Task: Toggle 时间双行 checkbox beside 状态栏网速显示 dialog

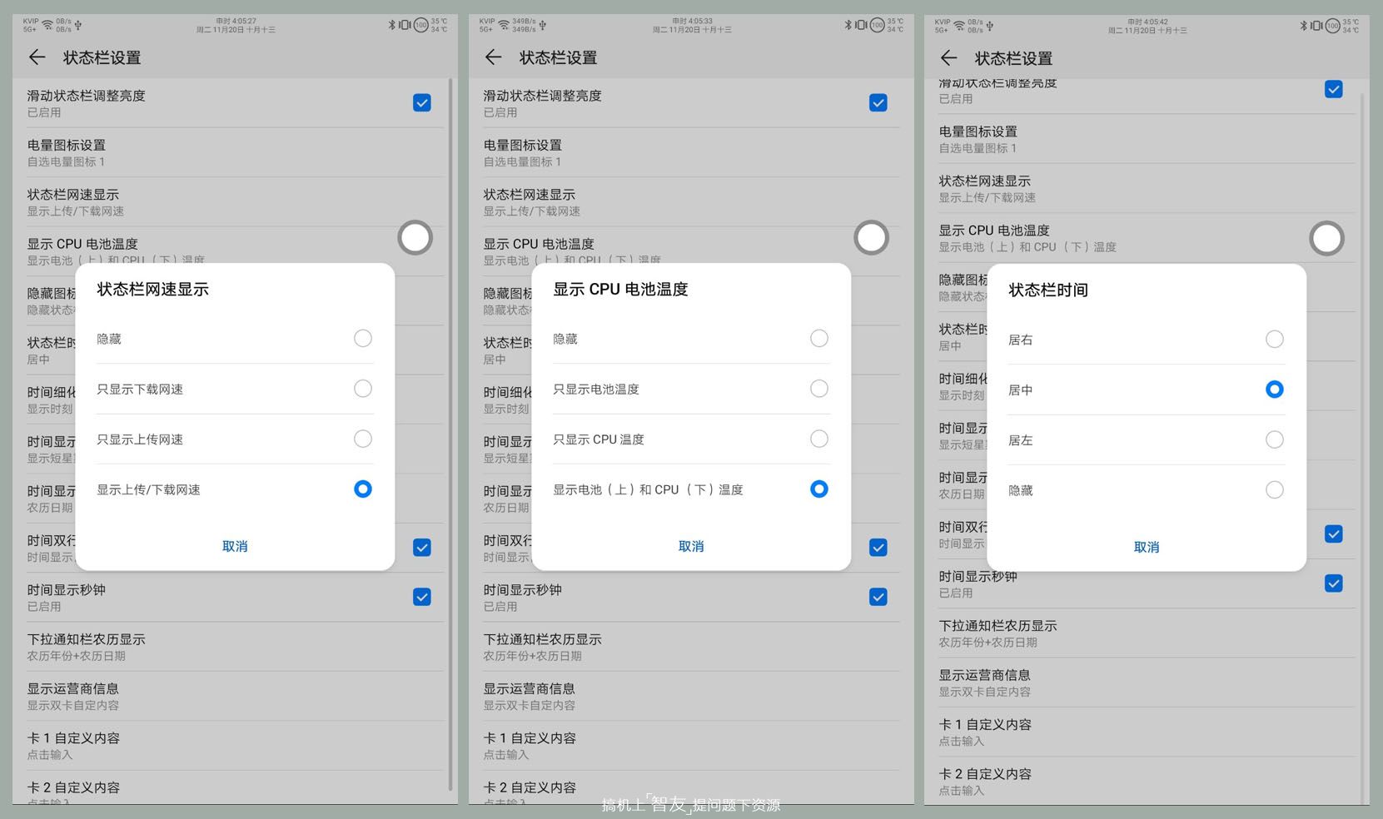Action: (422, 548)
